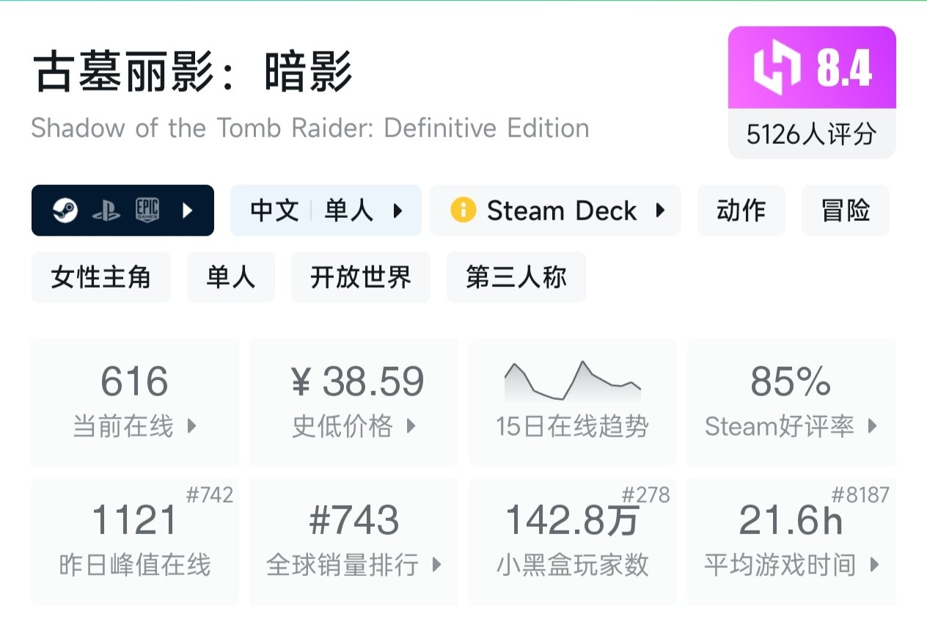This screenshot has height=617, width=927.
Task: Click the 5126人评分 rating count
Action: pos(811,134)
